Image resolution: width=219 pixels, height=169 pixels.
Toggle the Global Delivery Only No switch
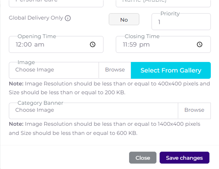(124, 19)
